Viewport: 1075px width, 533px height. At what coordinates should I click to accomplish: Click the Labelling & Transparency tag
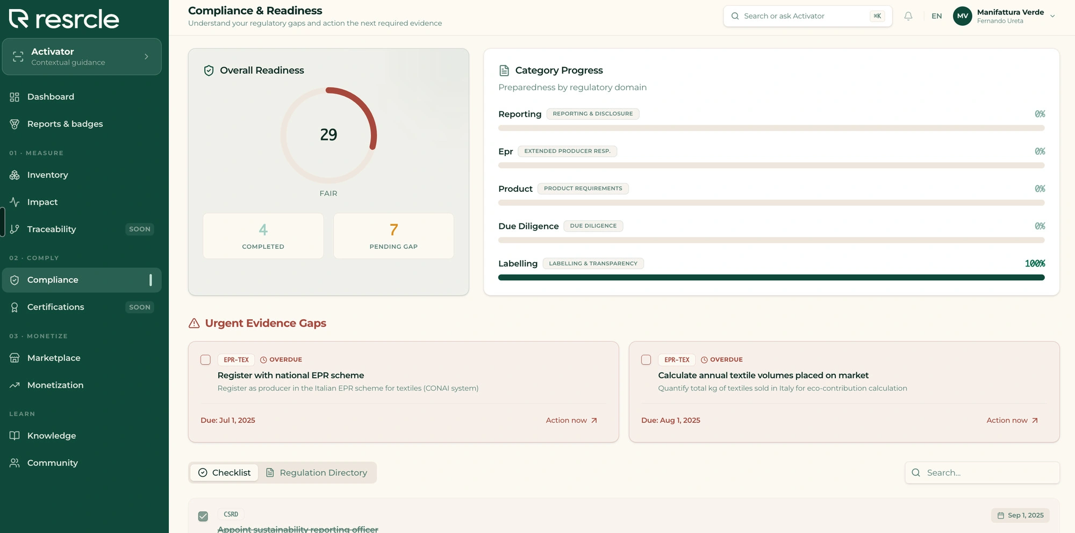click(593, 264)
